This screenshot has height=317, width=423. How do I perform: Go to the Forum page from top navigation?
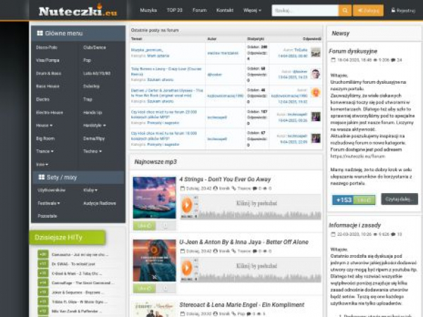pos(200,11)
